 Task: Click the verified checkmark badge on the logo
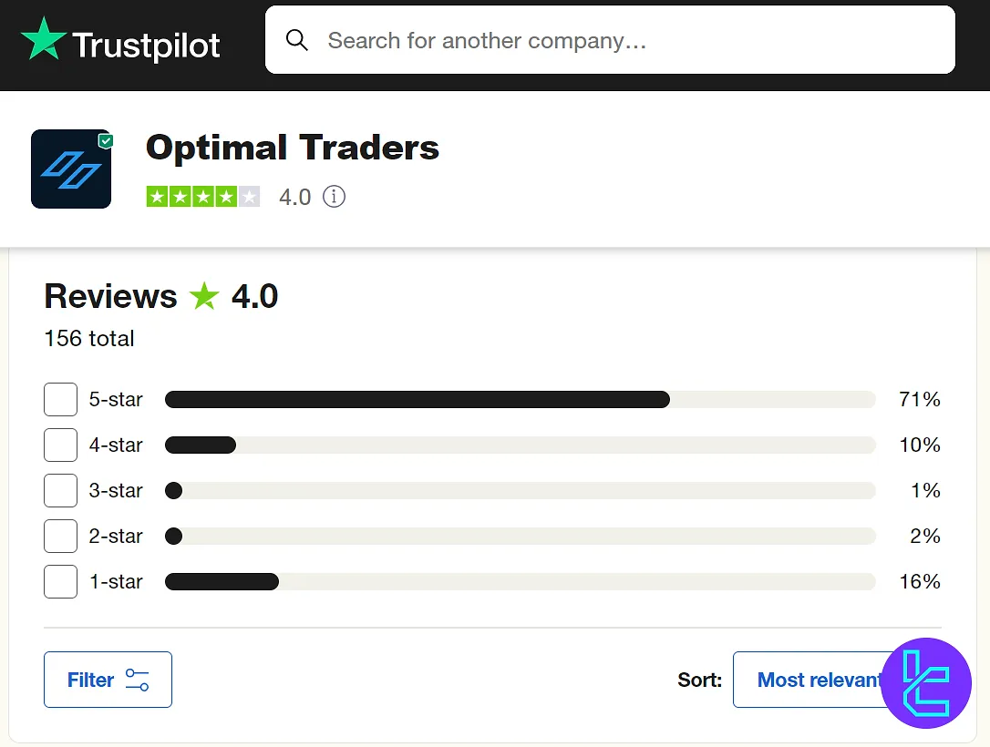tap(105, 139)
